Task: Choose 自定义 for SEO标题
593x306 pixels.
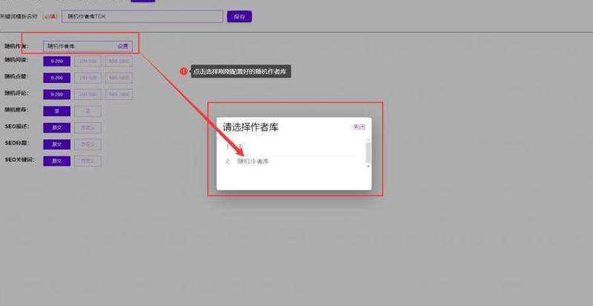Action: (x=87, y=144)
